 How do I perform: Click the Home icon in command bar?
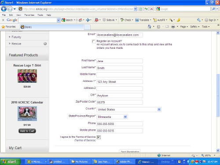pyautogui.click(x=149, y=27)
